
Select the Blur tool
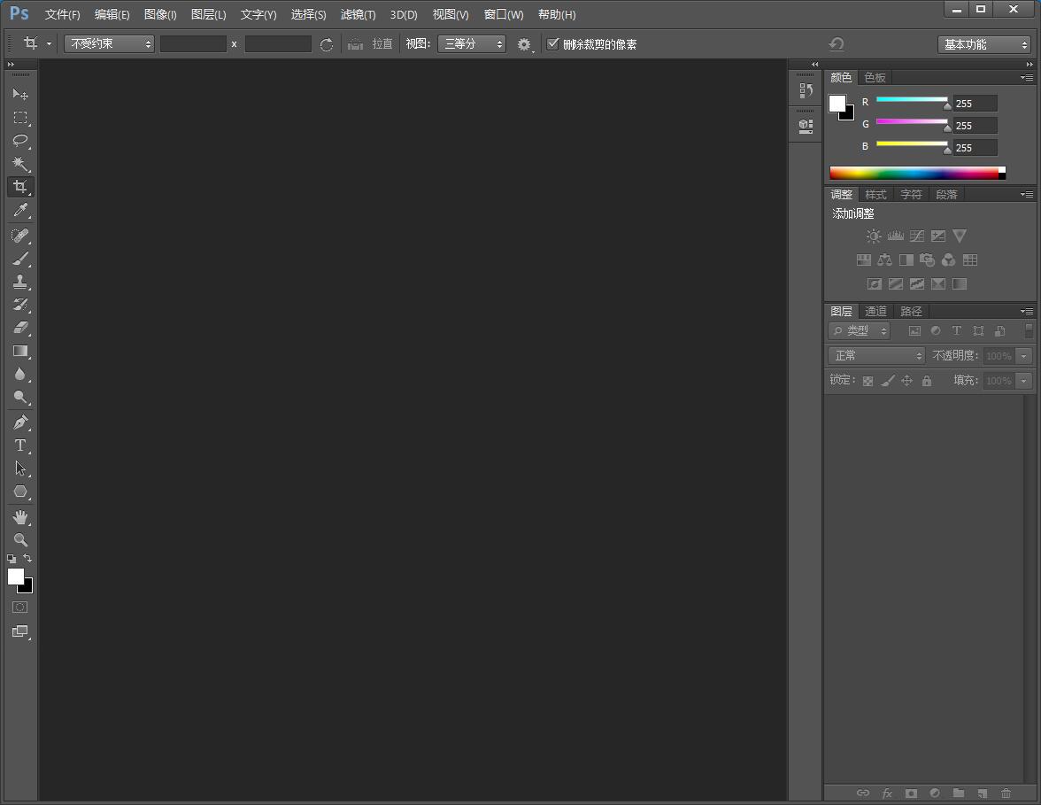[x=19, y=374]
